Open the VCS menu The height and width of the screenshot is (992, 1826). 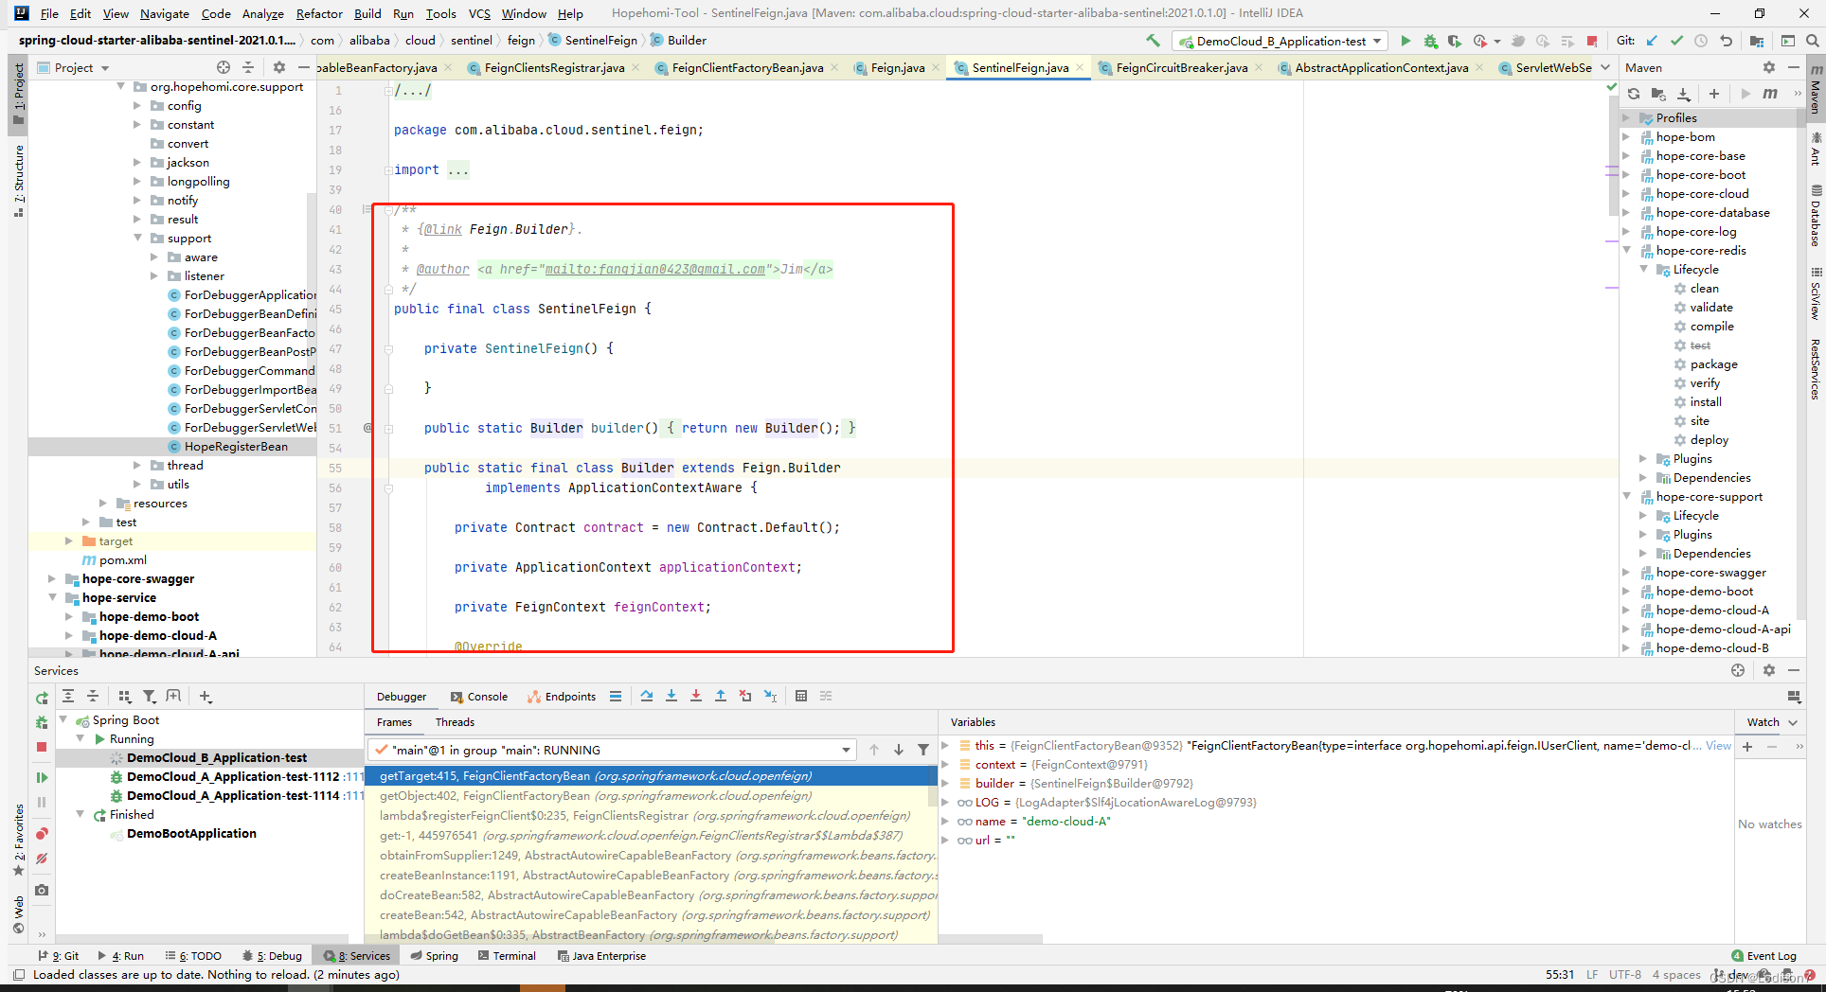click(x=479, y=13)
